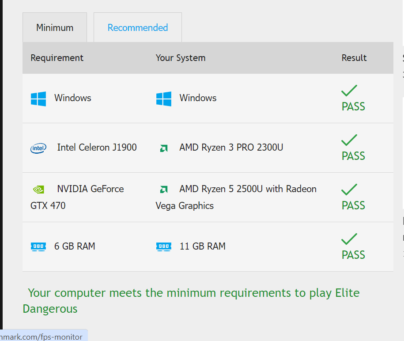Click the Windows text in Requirement column
Image resolution: width=404 pixels, height=341 pixels.
[x=73, y=98]
